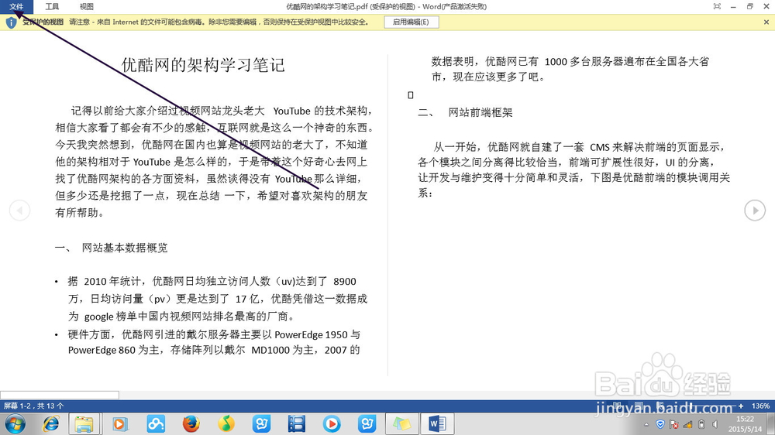Screen dimensions: 775x435
Task: Click the horizontal scrollbar above status bar
Action: click(60, 395)
